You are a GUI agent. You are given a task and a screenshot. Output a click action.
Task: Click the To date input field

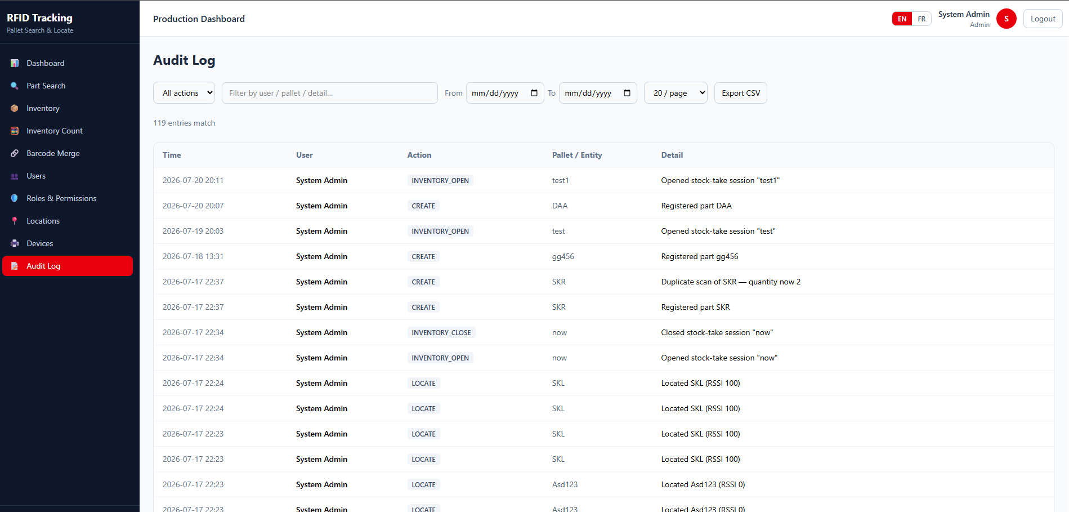coord(598,93)
